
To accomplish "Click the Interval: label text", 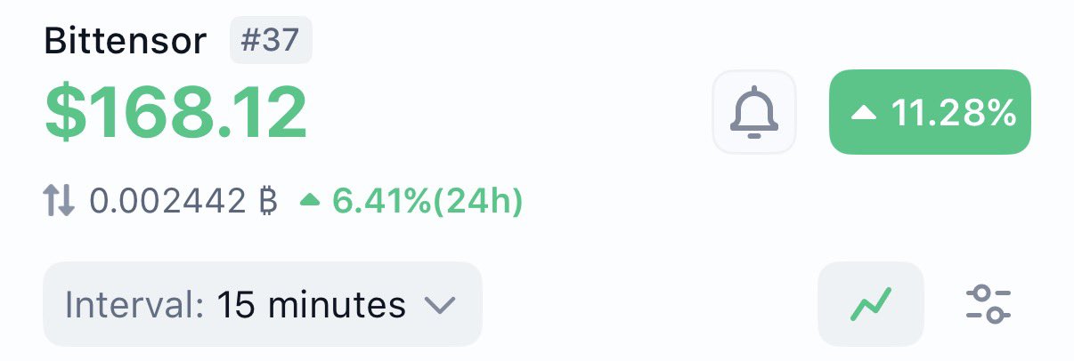I will pyautogui.click(x=135, y=305).
